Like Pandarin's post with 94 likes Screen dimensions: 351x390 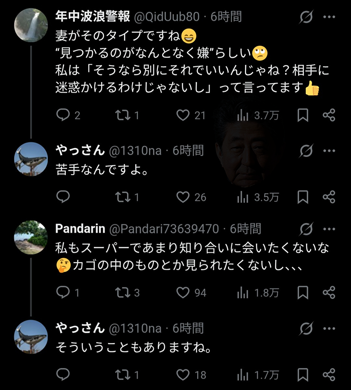(x=183, y=292)
